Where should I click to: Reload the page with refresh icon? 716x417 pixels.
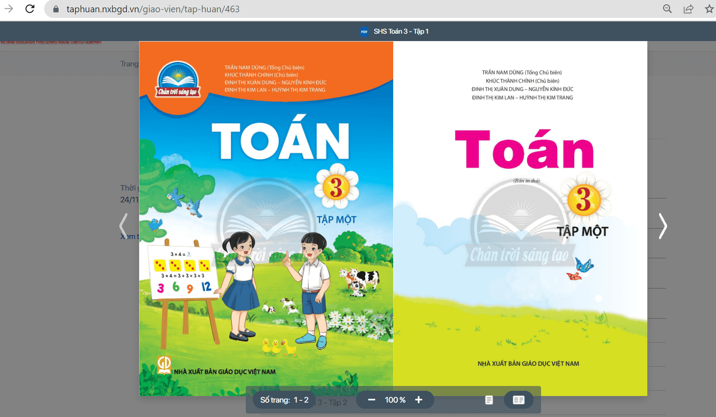(x=30, y=9)
